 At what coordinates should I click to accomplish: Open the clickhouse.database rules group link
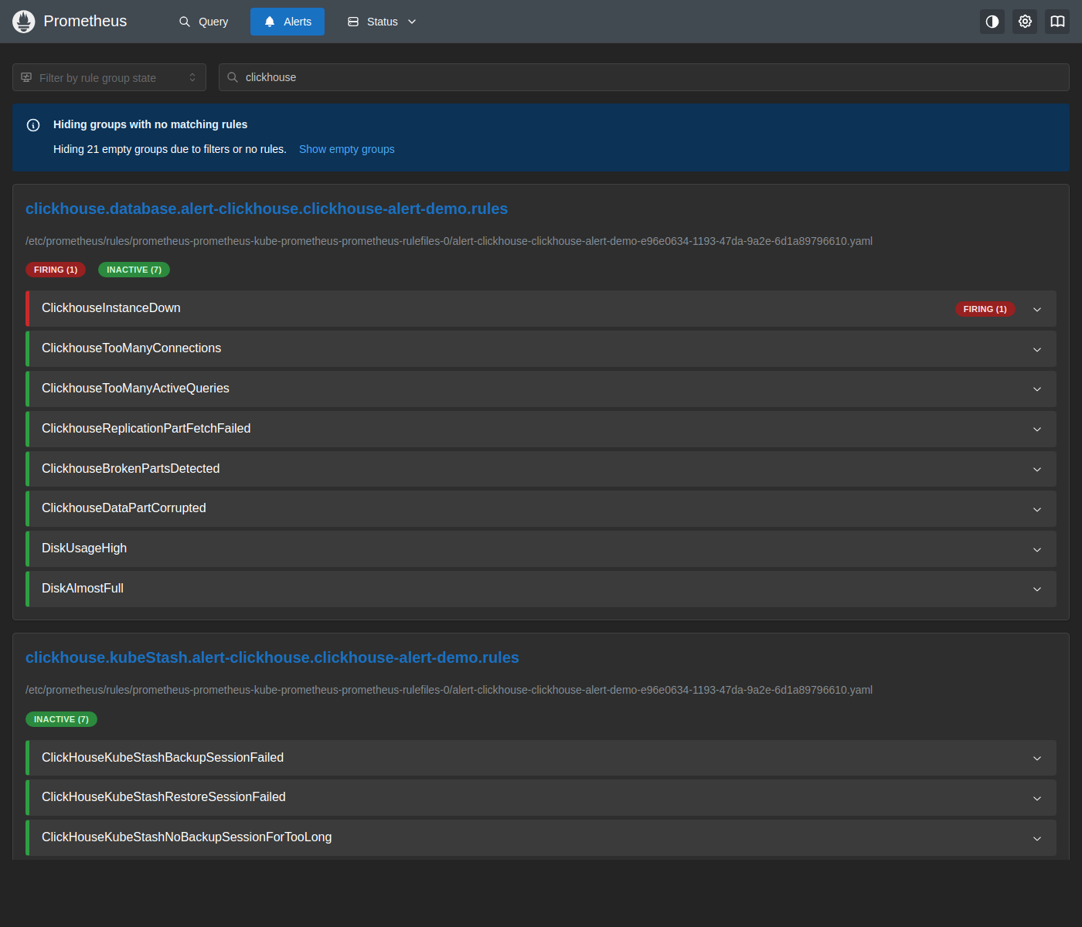tap(267, 209)
